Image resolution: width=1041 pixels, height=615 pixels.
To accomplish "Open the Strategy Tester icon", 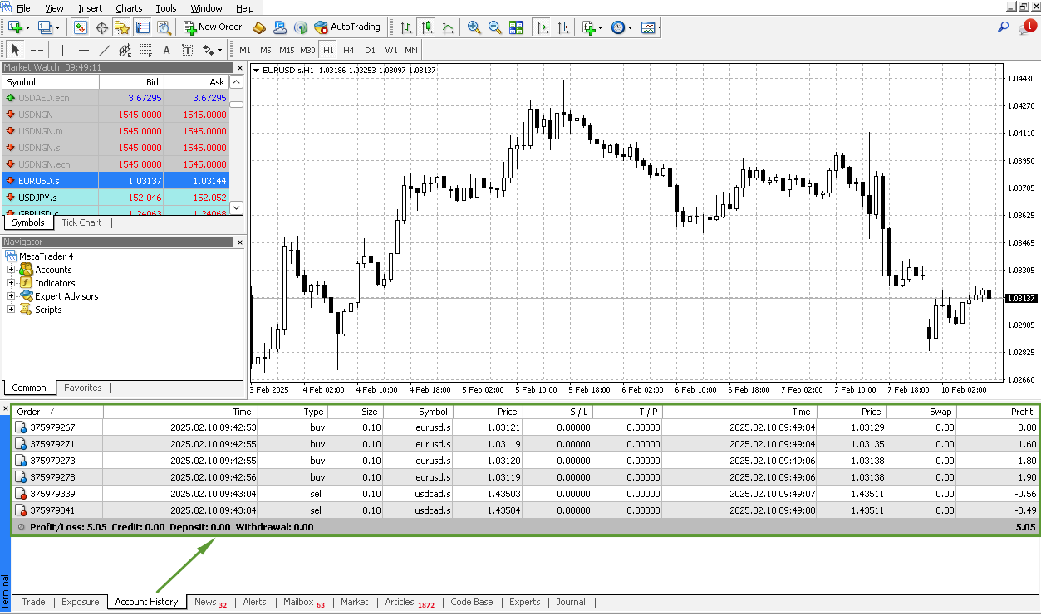I will [164, 27].
